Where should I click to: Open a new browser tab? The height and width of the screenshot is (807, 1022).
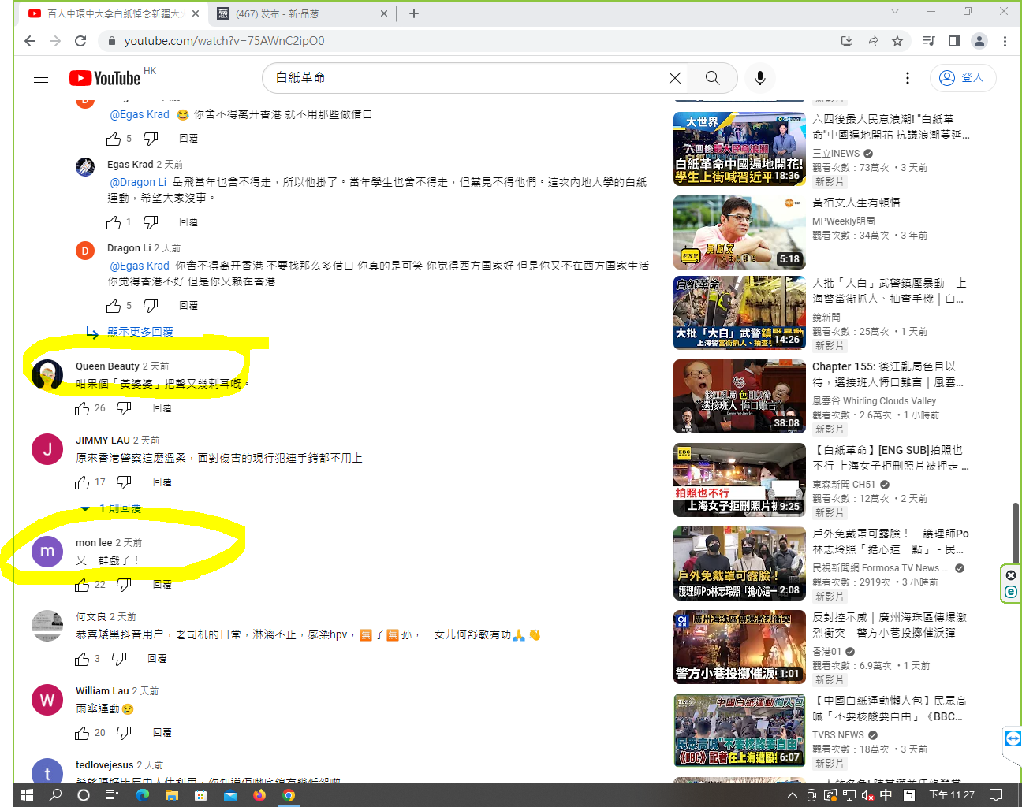414,13
